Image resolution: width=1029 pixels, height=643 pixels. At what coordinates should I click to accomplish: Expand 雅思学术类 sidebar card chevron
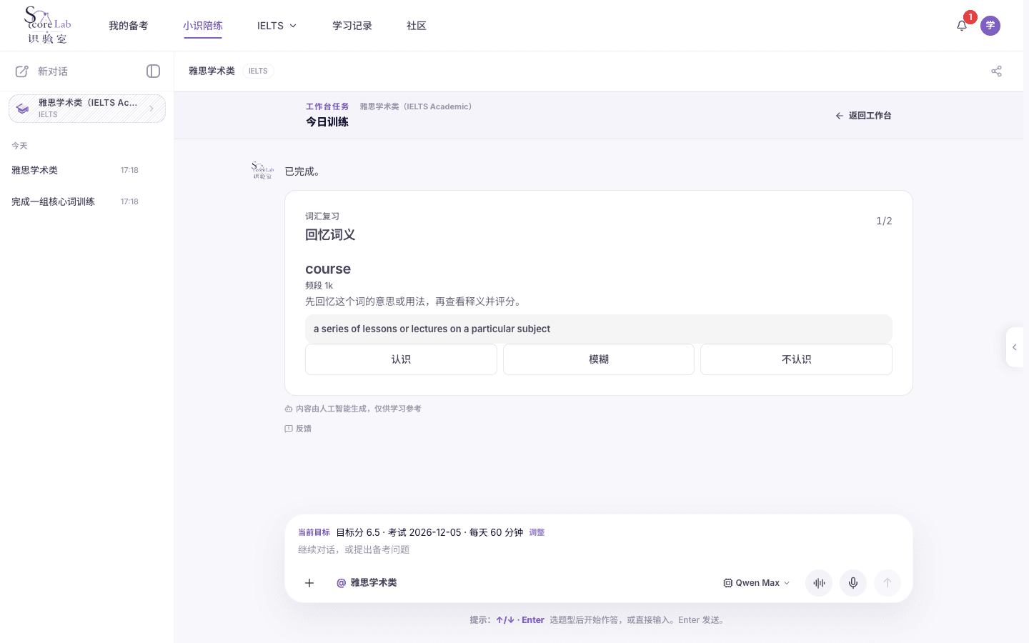[151, 109]
